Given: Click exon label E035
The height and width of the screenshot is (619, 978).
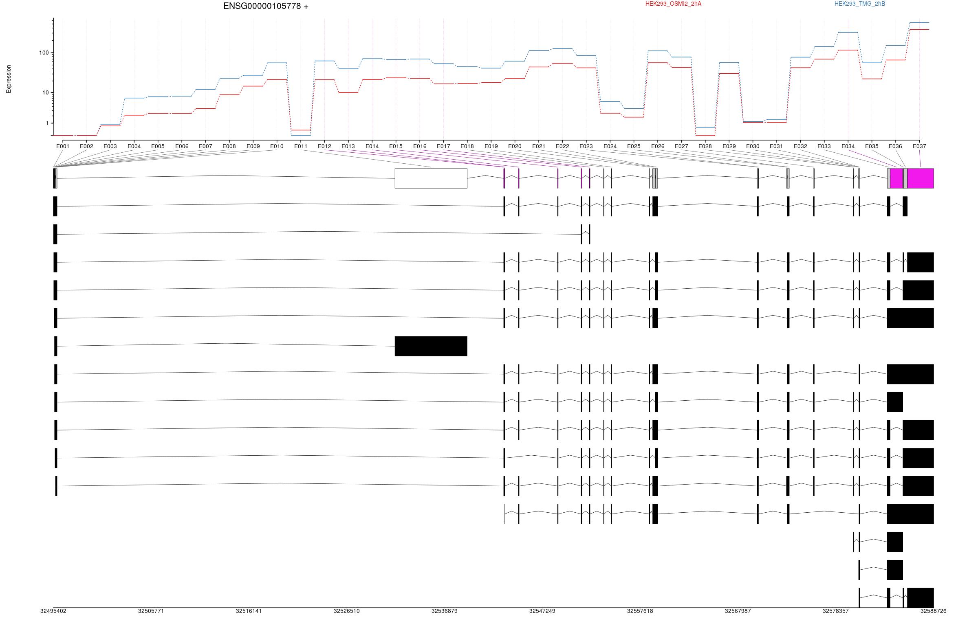Looking at the screenshot, I should (x=872, y=146).
